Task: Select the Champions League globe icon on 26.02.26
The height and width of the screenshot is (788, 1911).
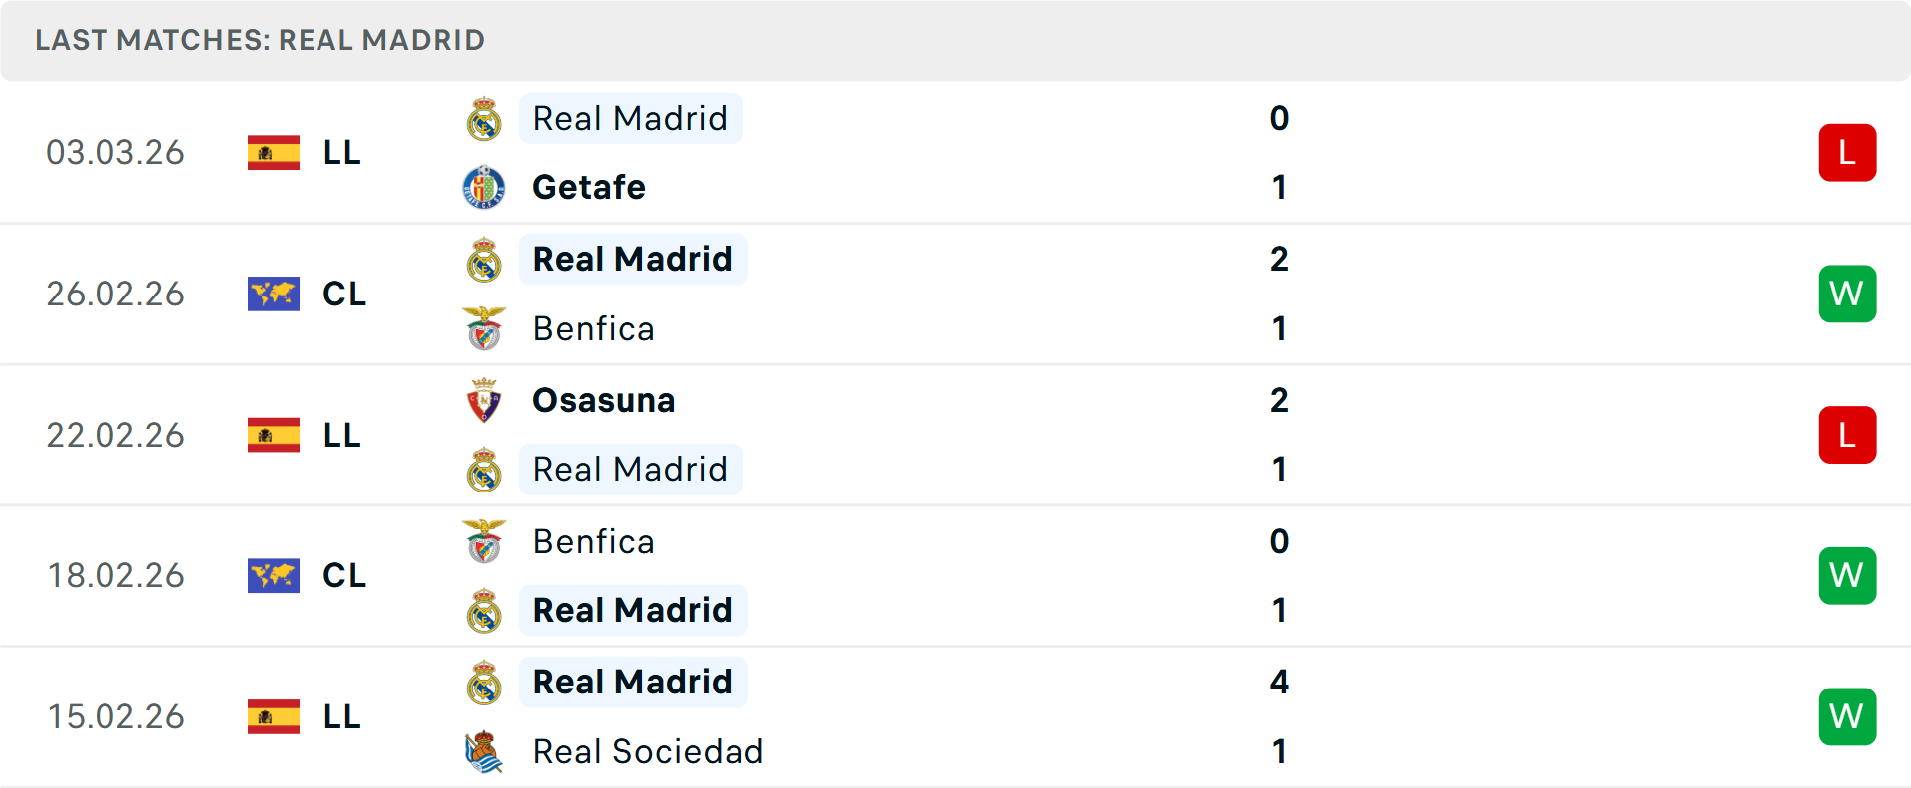Action: [273, 294]
